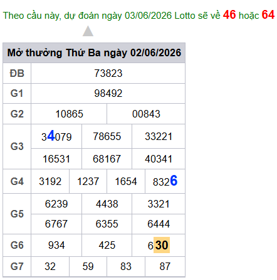Select G2 number 10865

click(69, 114)
